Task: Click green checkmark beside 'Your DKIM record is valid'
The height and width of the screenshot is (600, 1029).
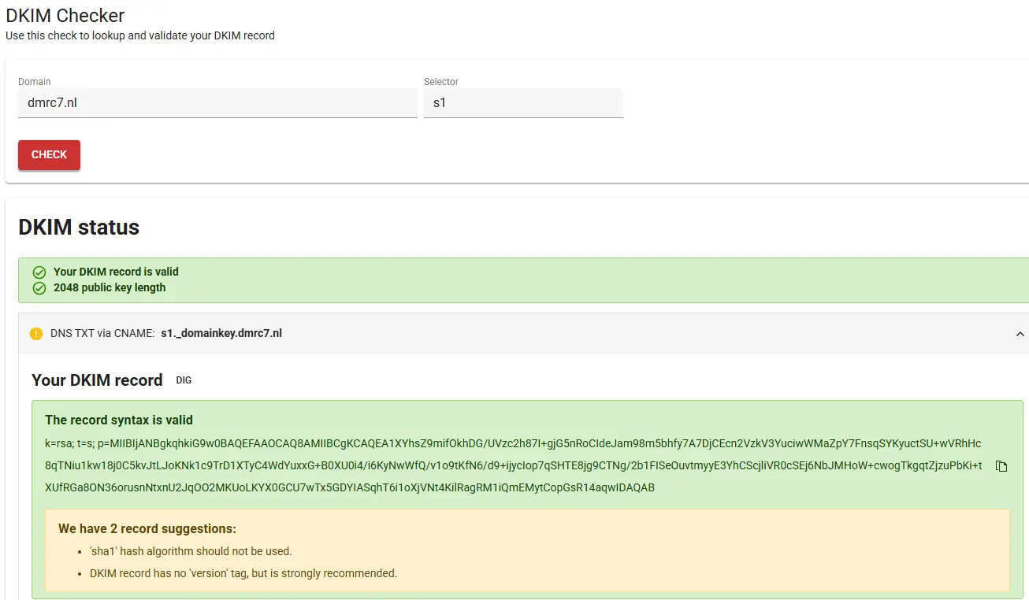Action: pos(39,272)
